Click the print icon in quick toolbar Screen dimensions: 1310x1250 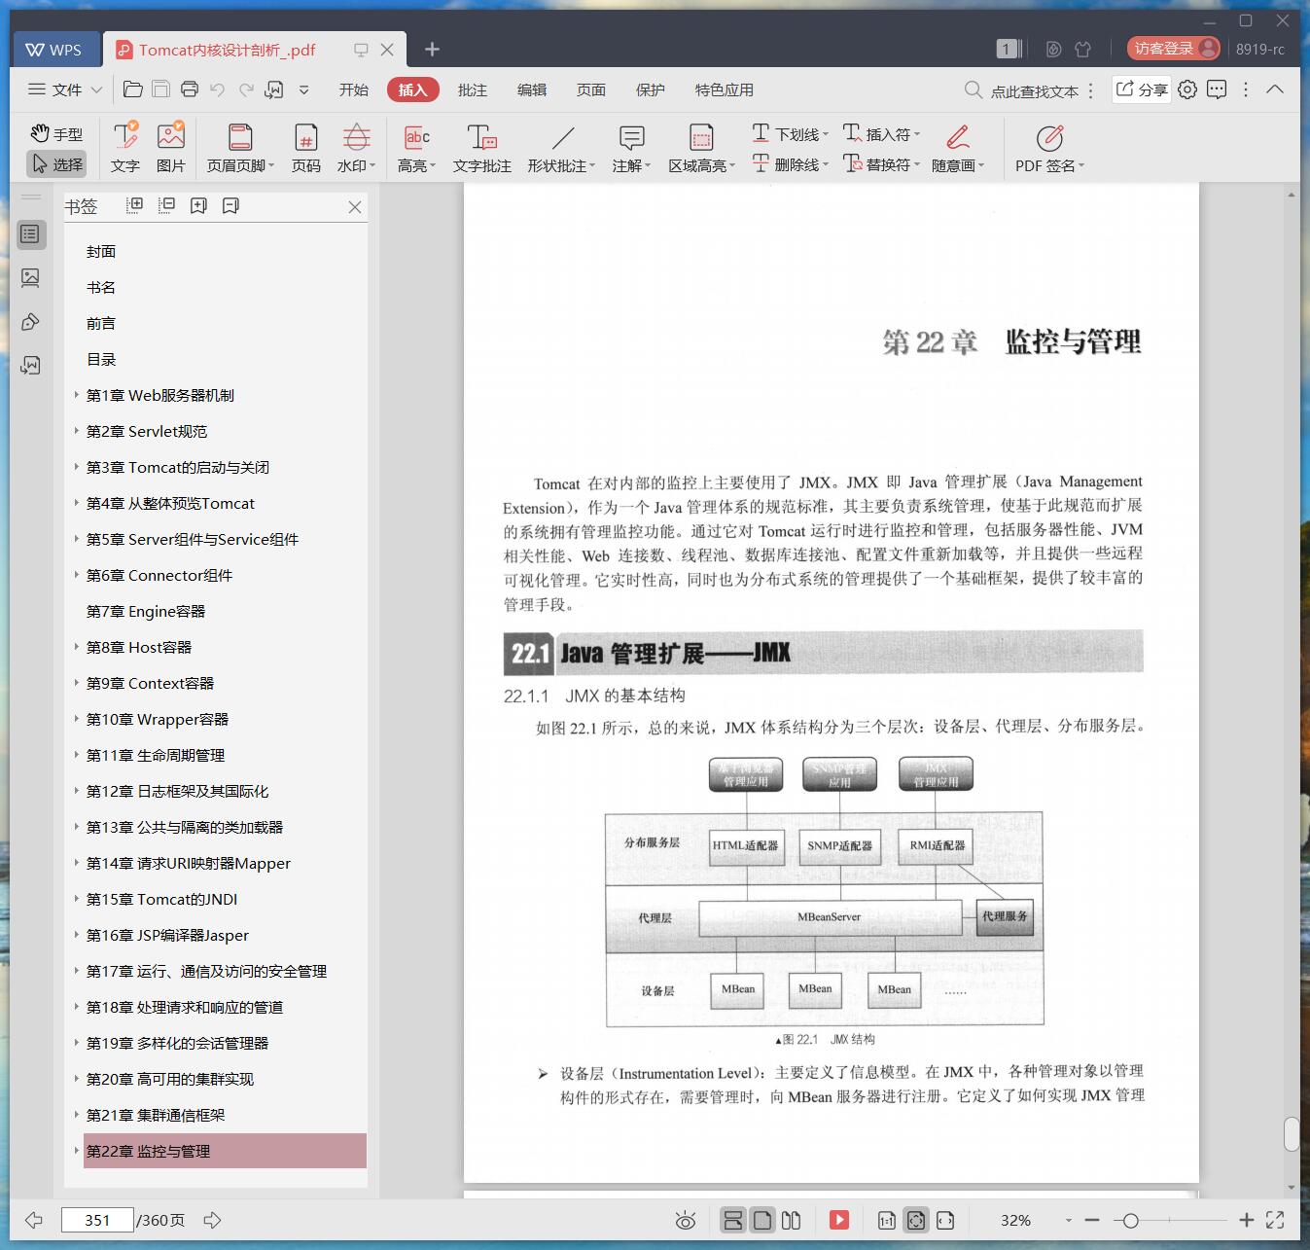click(x=190, y=89)
